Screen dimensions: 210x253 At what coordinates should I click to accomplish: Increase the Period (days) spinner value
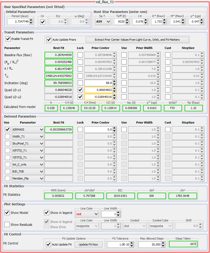point(31,20)
